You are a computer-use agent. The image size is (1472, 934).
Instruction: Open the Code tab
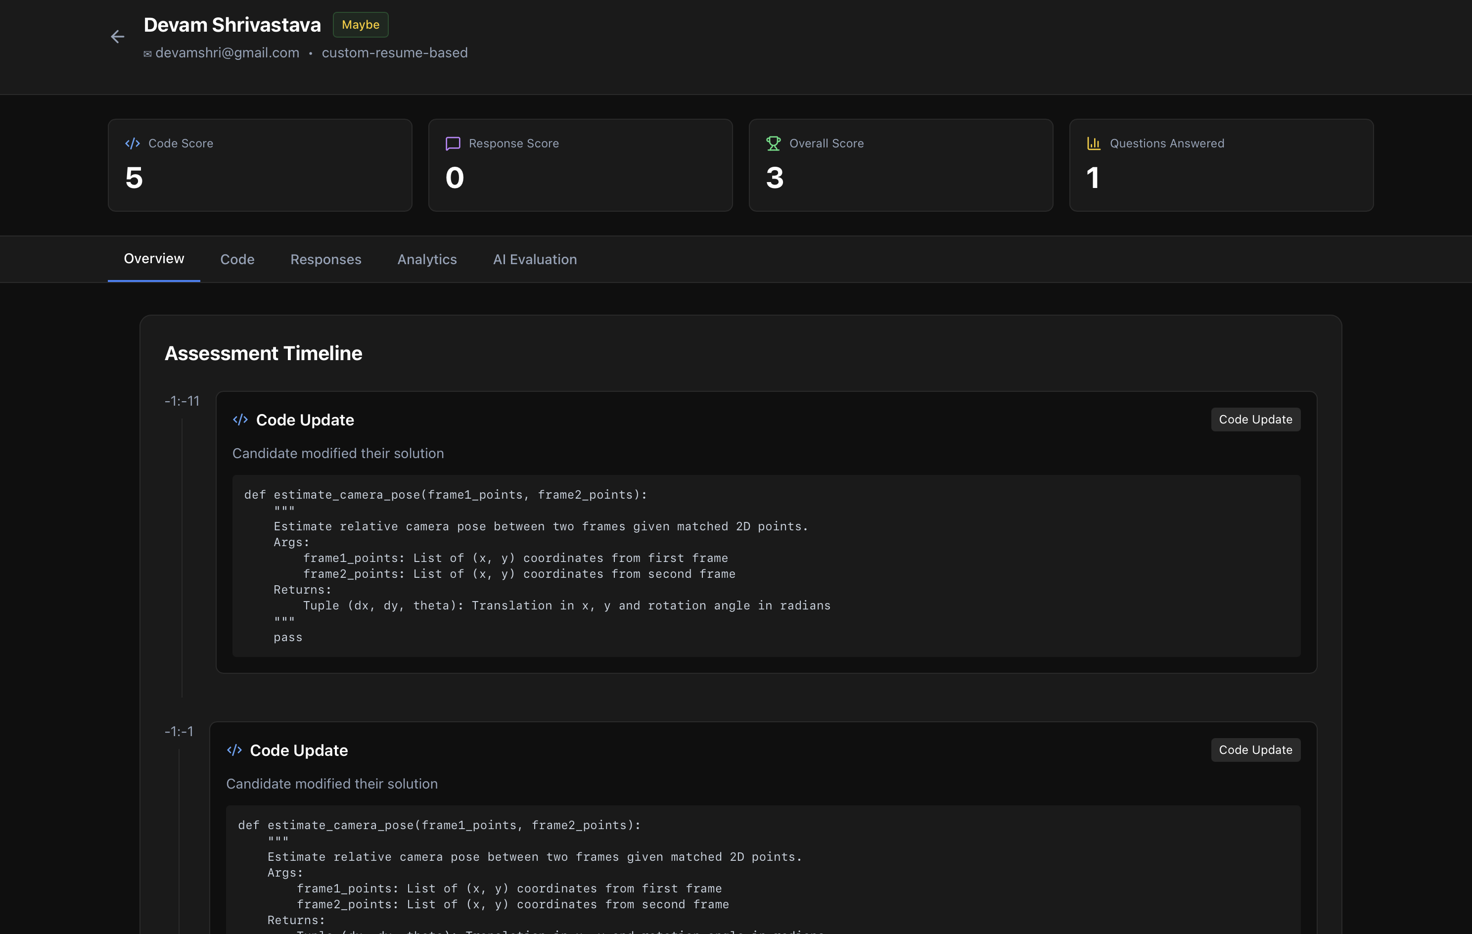pos(237,259)
